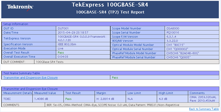221x112 pixels.
Task: Click the PhaseRef Module Serial Number label
Action: tap(134, 57)
